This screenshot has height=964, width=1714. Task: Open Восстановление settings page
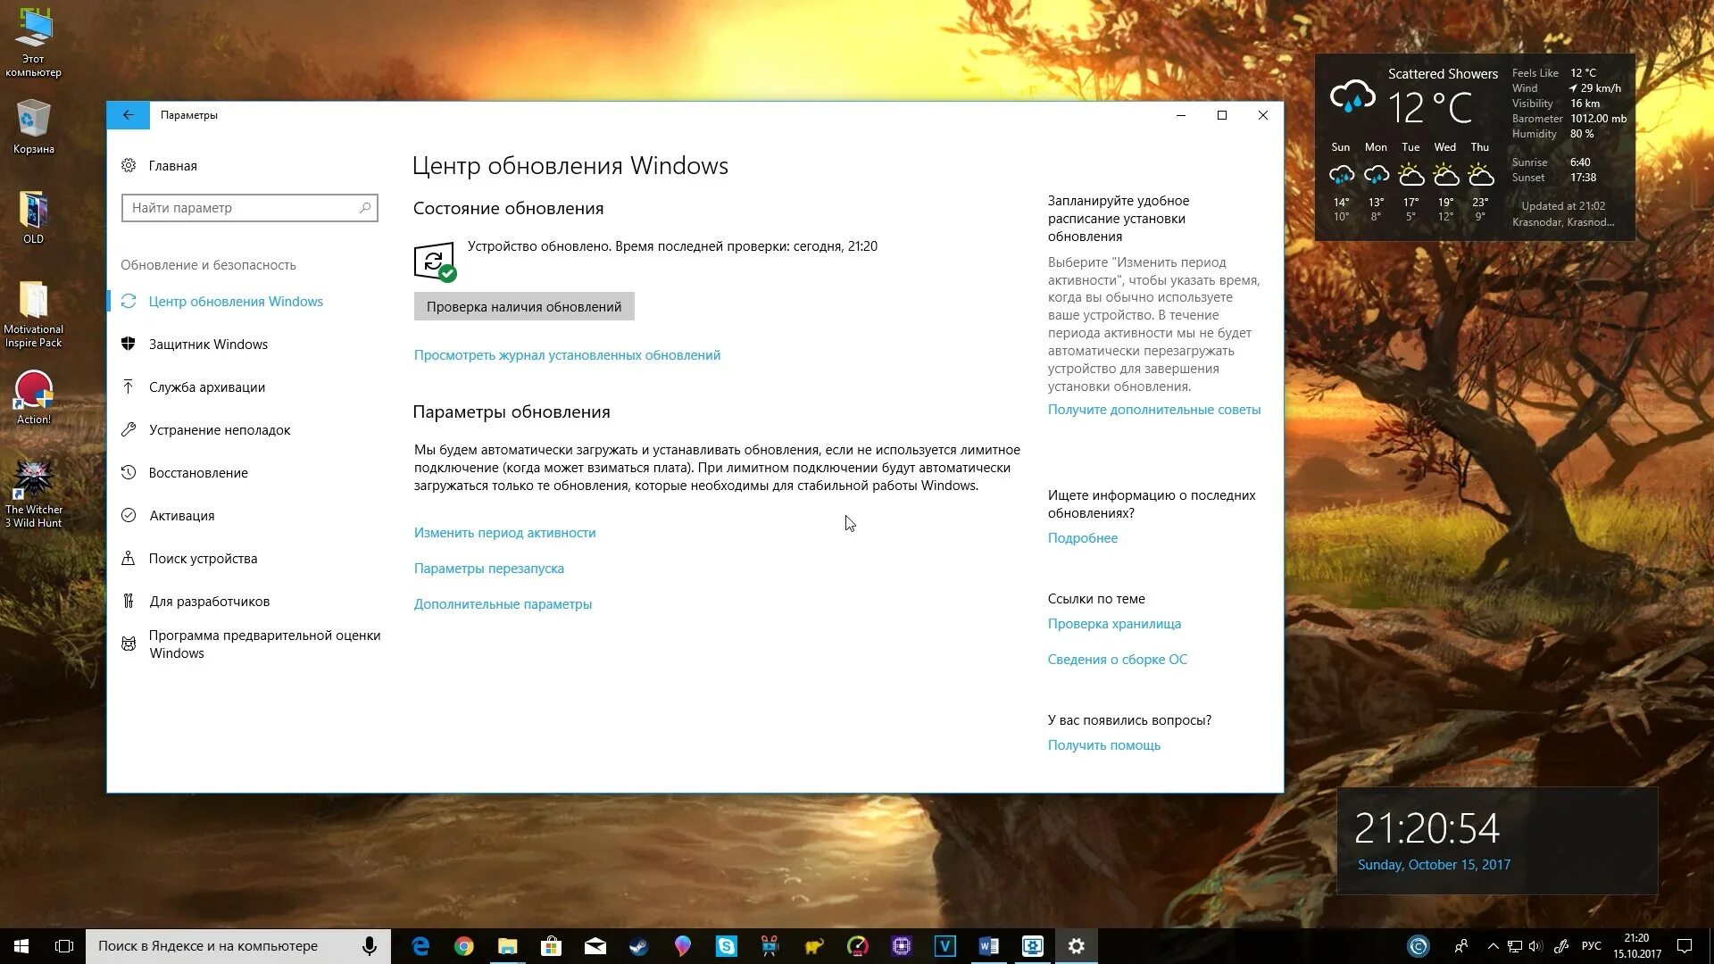coord(198,473)
